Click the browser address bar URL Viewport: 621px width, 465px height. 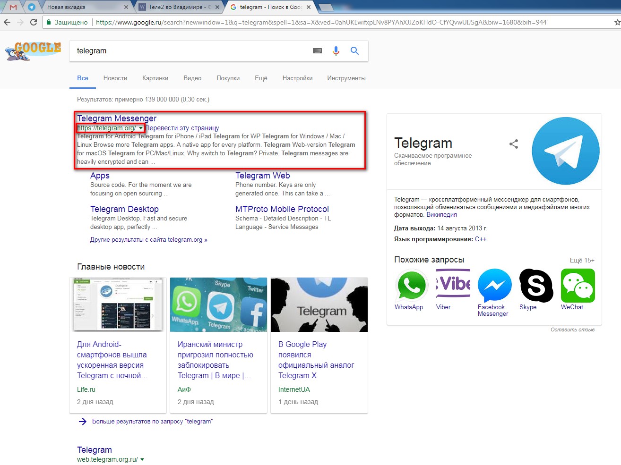[321, 22]
